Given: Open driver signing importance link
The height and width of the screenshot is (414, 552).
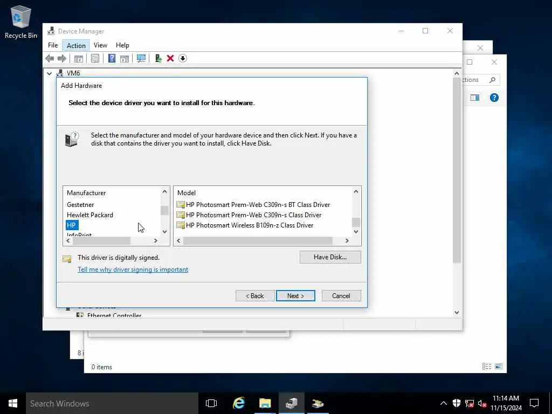Looking at the screenshot, I should pos(133,270).
